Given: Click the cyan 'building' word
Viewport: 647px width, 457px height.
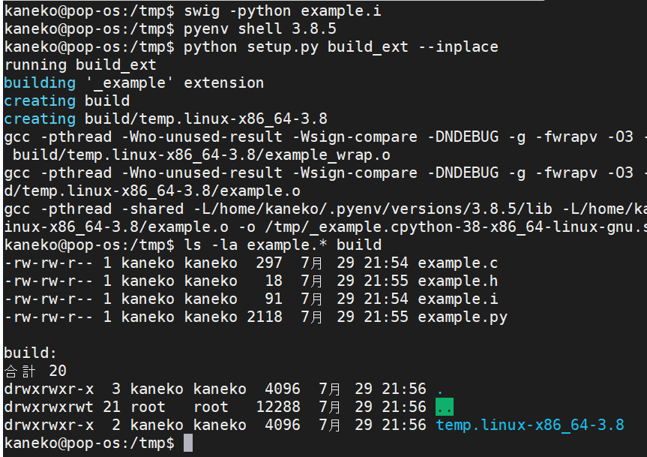Looking at the screenshot, I should tap(40, 83).
